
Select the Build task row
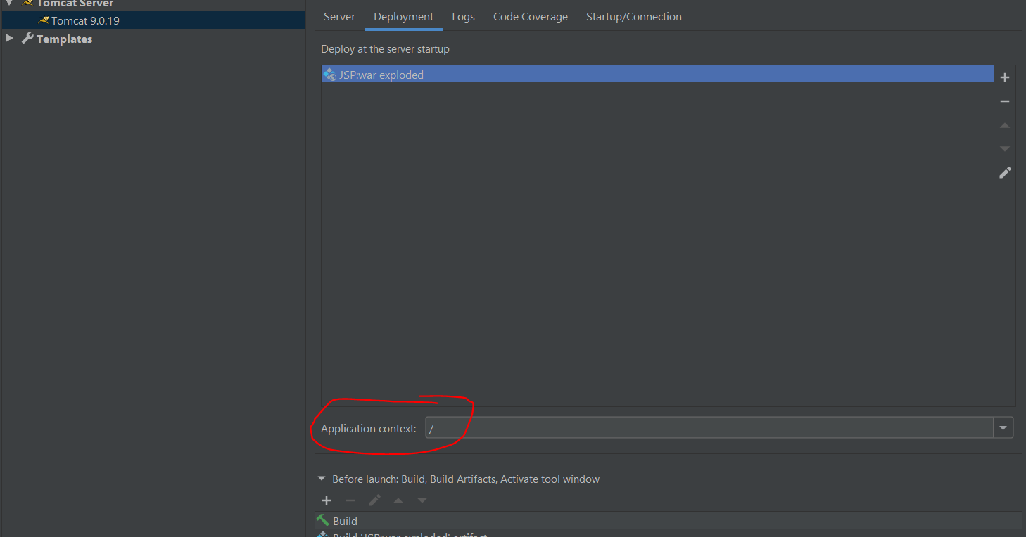[667, 521]
